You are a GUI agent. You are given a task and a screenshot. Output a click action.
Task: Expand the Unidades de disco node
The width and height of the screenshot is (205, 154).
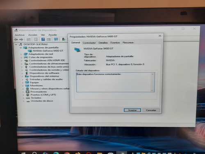click(23, 101)
